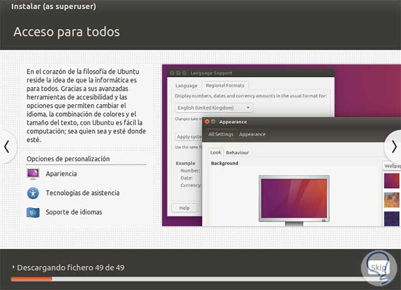Click Help button in Language Support
Image resolution: width=401 pixels, height=290 pixels.
[x=184, y=208]
